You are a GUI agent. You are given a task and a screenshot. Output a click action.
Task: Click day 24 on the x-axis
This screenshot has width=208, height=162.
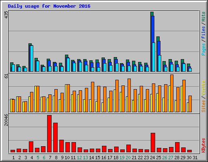click(x=152, y=158)
